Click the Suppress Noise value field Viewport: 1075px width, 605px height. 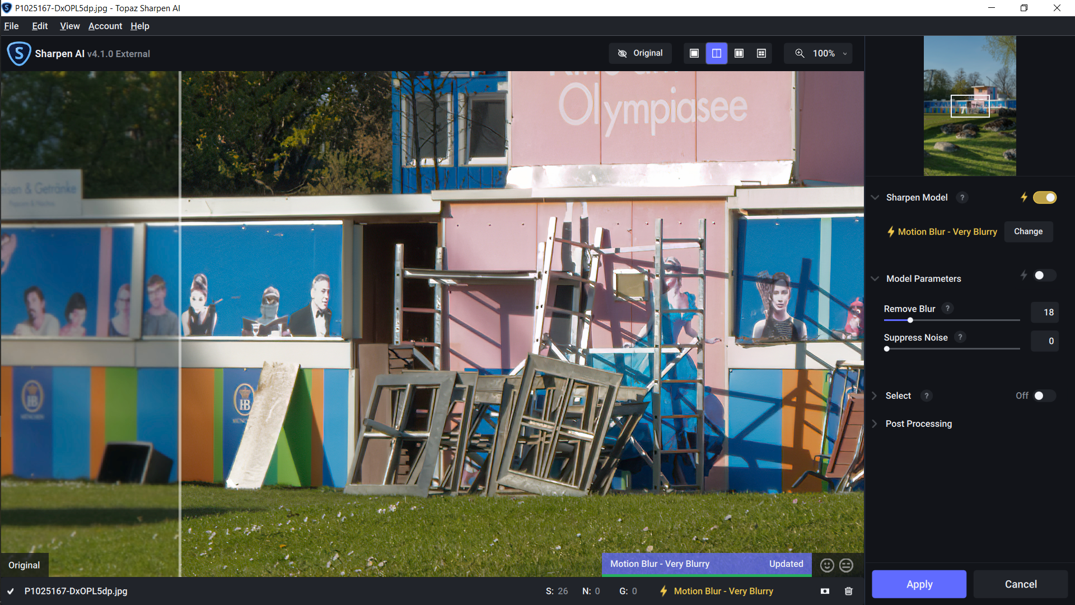tap(1045, 341)
